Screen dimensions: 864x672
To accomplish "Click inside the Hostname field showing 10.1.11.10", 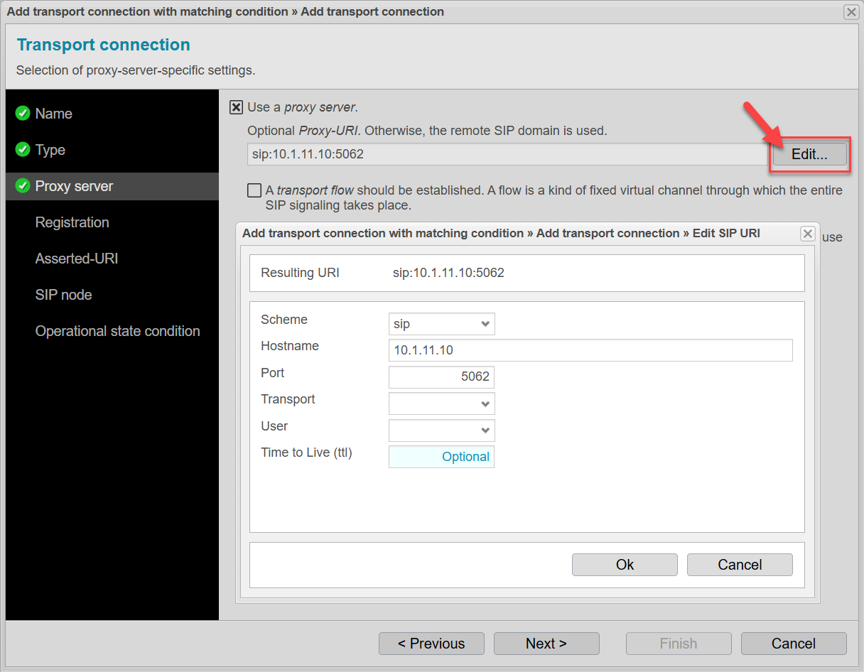I will (x=590, y=349).
